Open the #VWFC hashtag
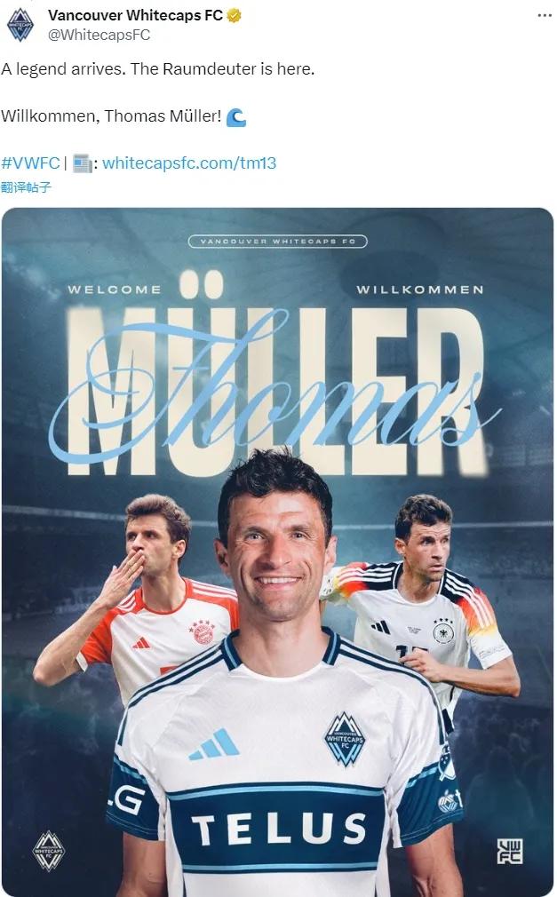The width and height of the screenshot is (557, 897). (30, 163)
